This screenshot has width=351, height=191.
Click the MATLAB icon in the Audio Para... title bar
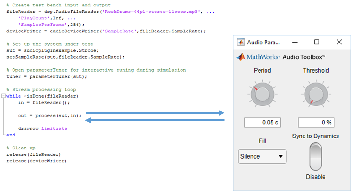coord(241,42)
